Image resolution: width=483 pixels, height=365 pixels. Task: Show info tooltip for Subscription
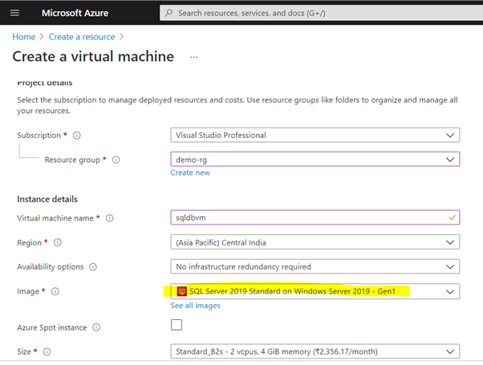(77, 136)
